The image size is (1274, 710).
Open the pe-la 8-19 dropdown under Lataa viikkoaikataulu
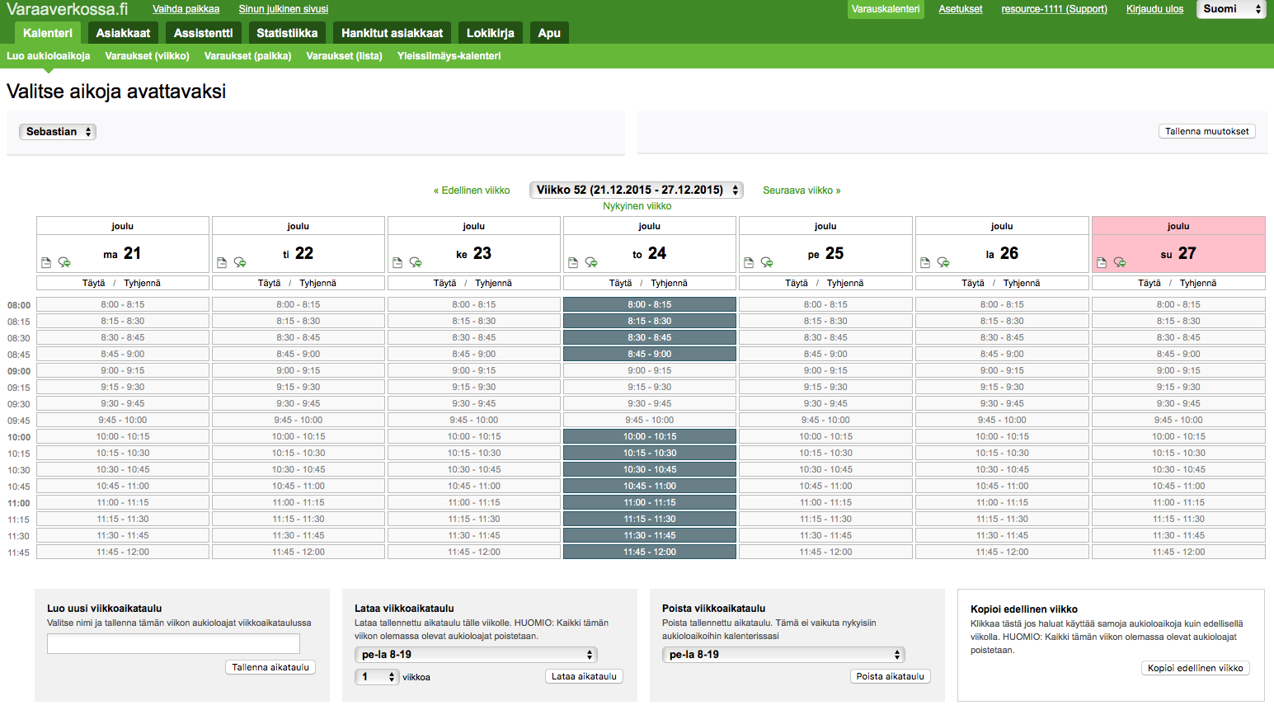[477, 655]
